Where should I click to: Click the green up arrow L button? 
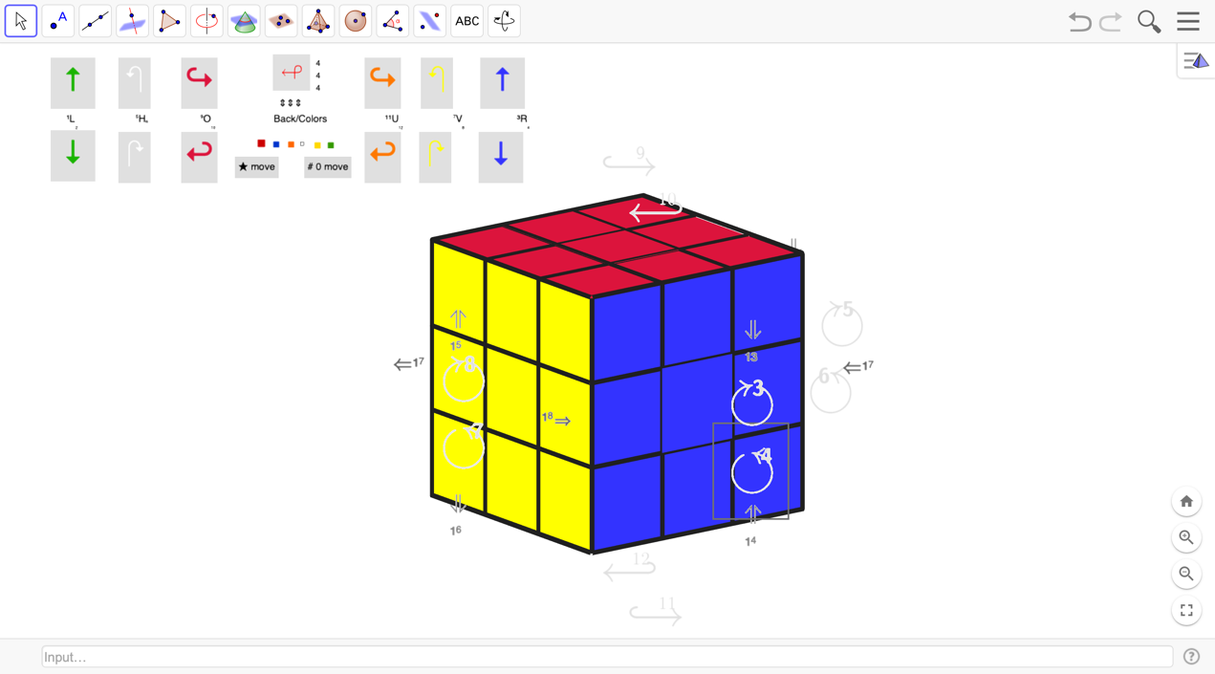(73, 82)
